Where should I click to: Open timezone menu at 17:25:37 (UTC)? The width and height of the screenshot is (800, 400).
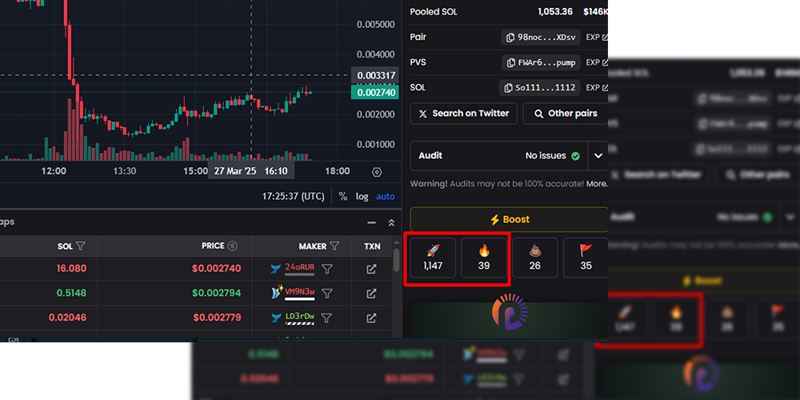coord(294,197)
